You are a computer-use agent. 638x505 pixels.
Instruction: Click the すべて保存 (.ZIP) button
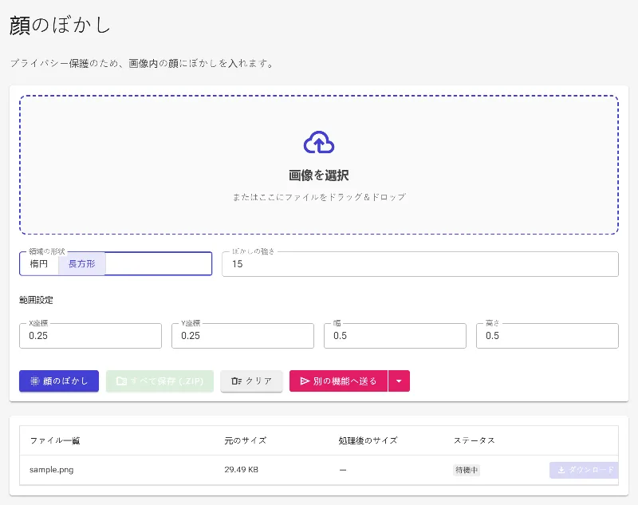160,381
